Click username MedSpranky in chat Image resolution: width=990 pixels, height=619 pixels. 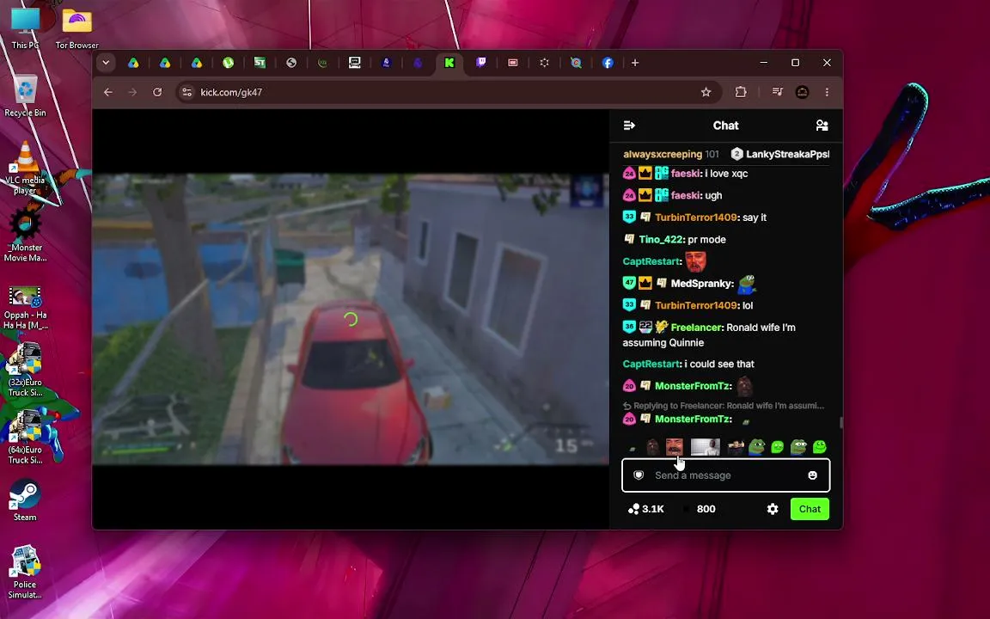point(701,284)
